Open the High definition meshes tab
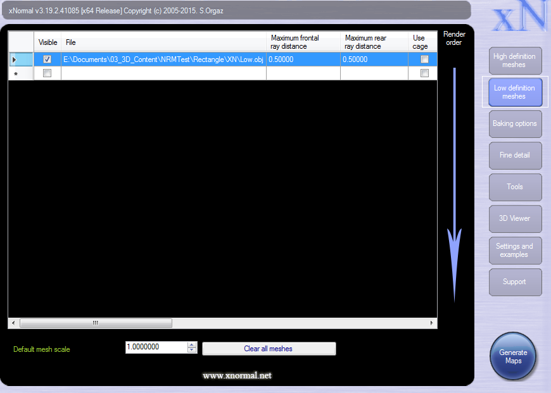Screen dimensions: 551x393 coord(515,60)
